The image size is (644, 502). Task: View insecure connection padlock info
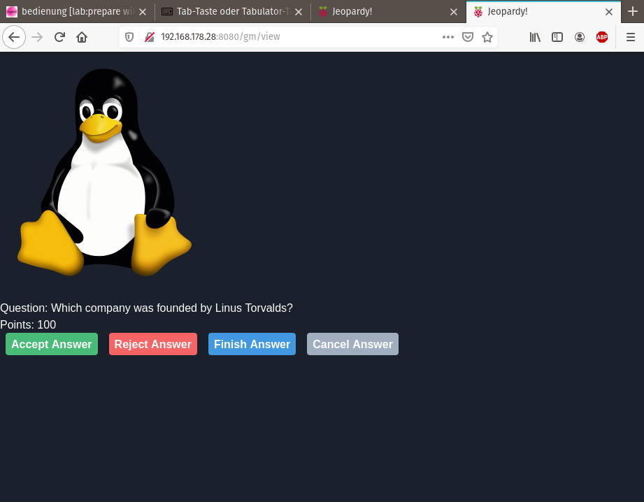[x=150, y=37]
